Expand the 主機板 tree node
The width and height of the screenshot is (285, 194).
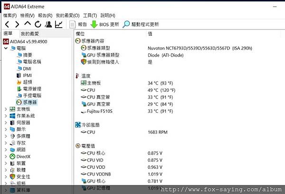[x=6, y=109]
